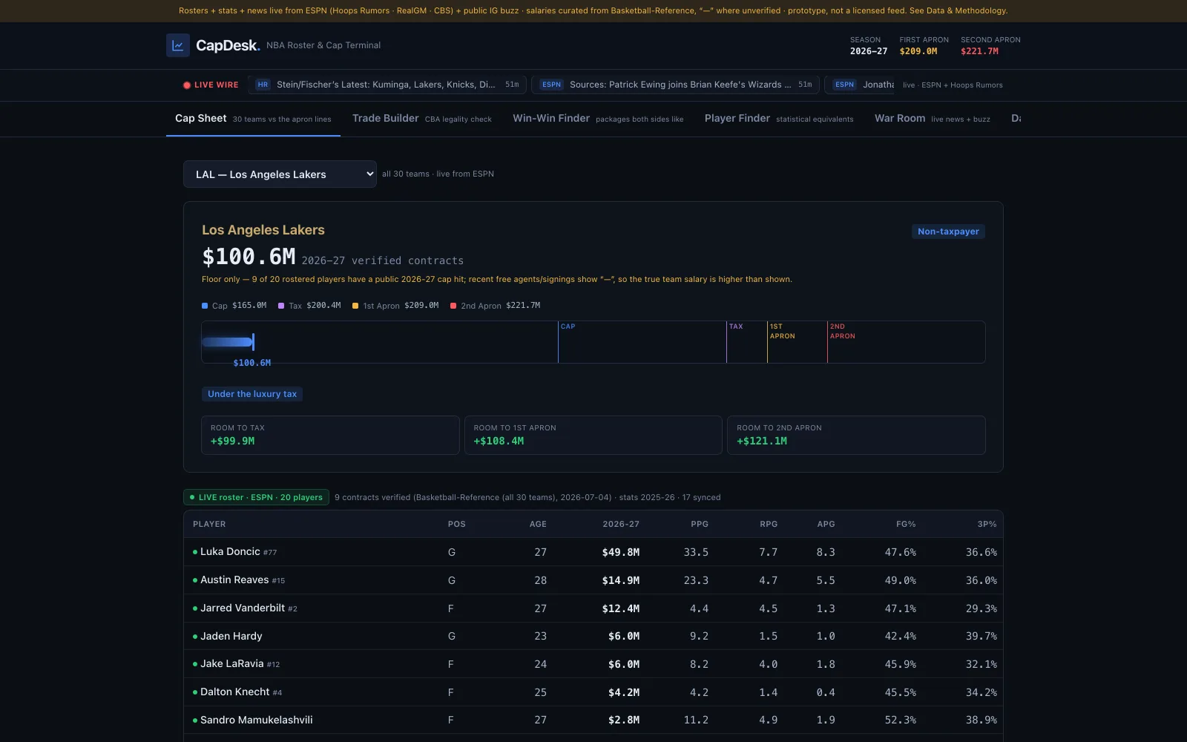Click the HR source badge on Stein/Fischer headline
Image resolution: width=1187 pixels, height=742 pixels.
click(x=263, y=85)
